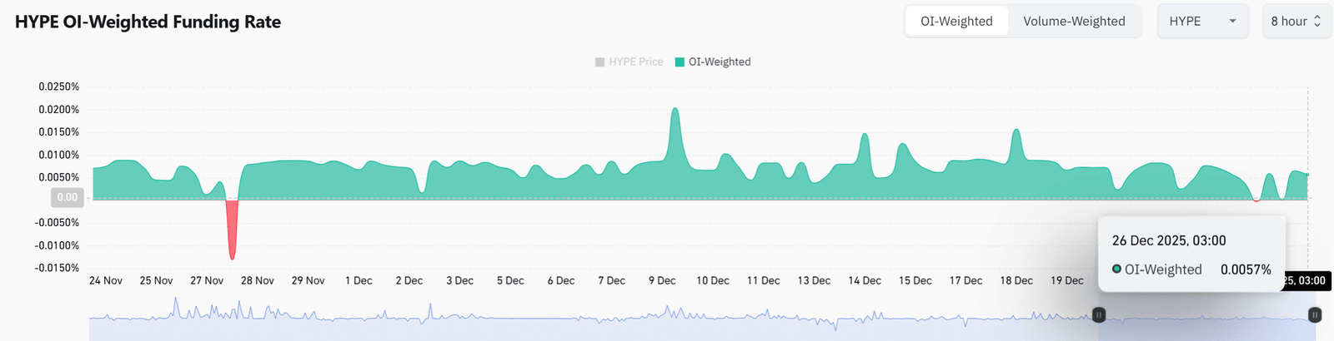This screenshot has width=1334, height=341.
Task: Open the HYPE coin dropdown
Action: [x=1202, y=22]
